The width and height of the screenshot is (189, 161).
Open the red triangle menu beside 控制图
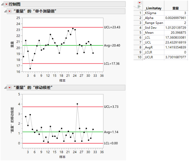pos(7,4)
